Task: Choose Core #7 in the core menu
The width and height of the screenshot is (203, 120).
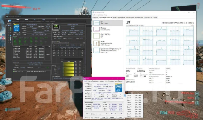Action: click(134, 111)
